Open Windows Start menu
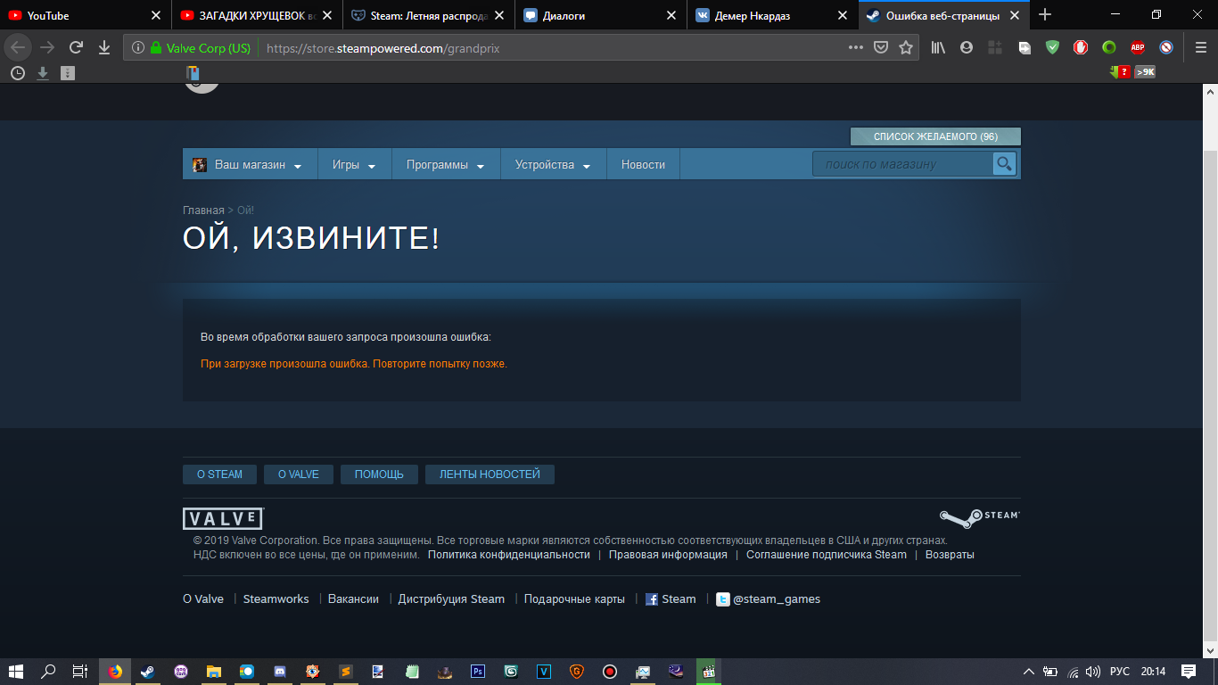1218x685 pixels. pos(16,672)
